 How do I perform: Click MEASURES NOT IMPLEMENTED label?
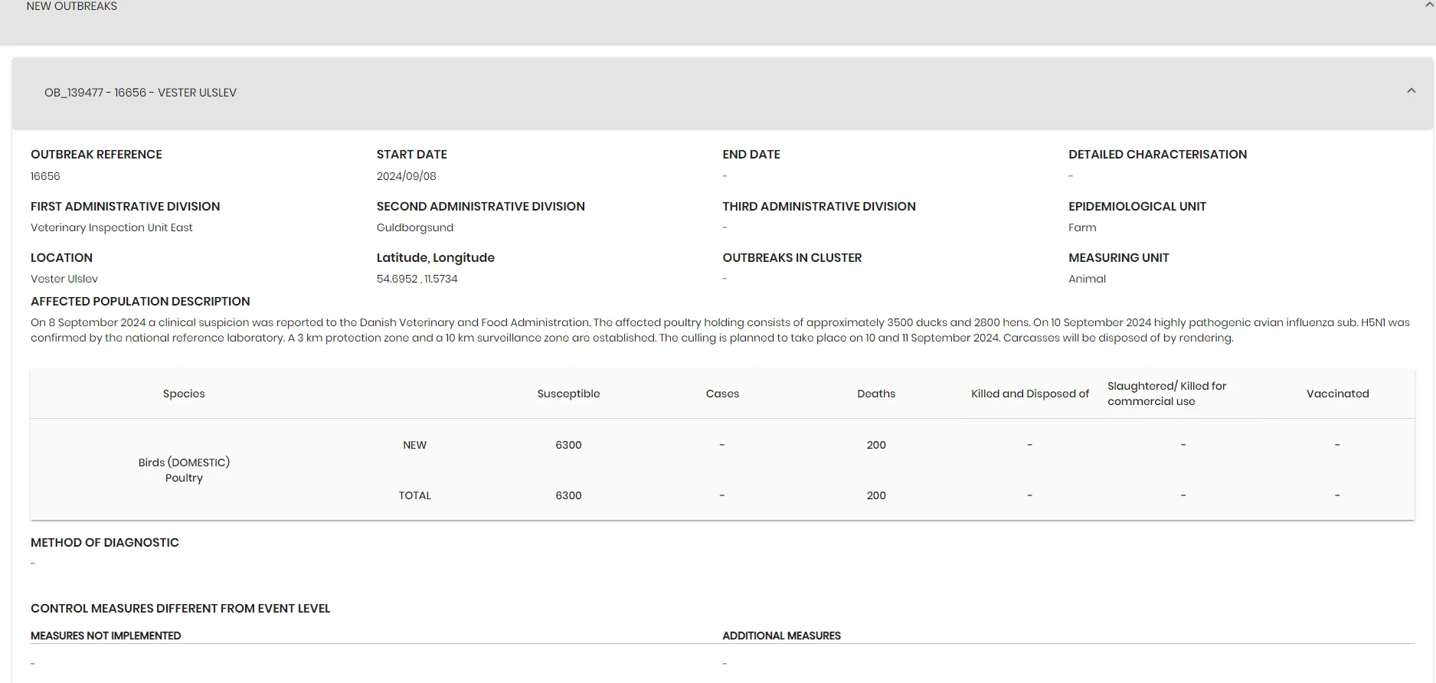(x=106, y=636)
